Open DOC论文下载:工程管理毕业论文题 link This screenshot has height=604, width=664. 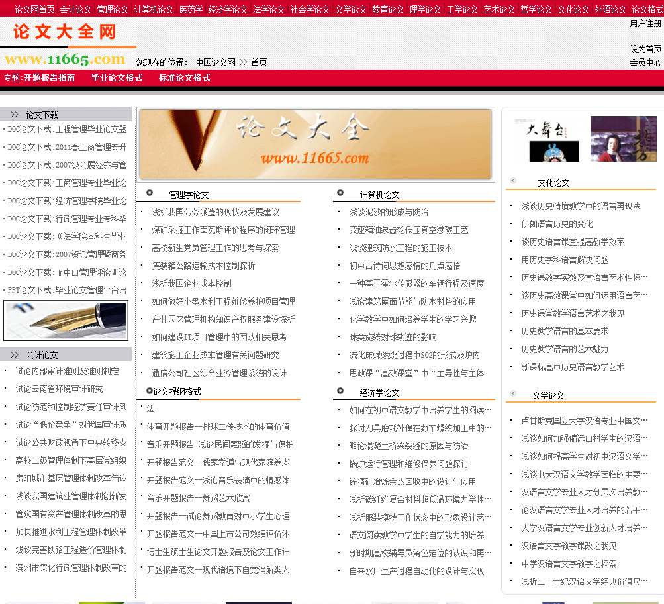(68, 129)
